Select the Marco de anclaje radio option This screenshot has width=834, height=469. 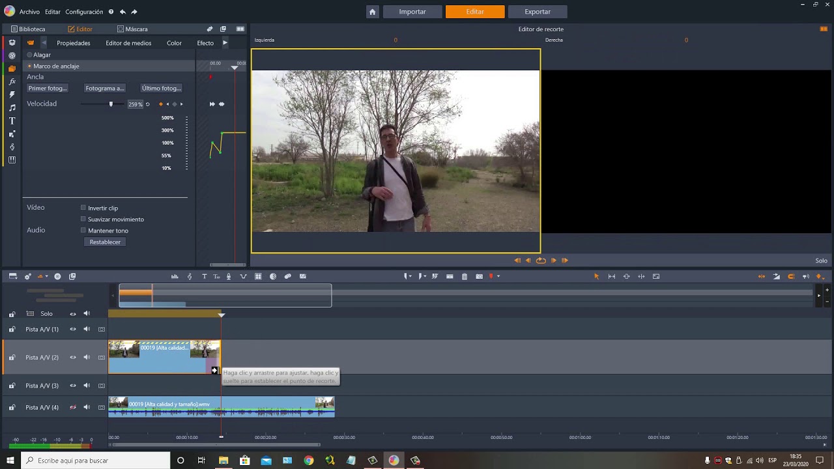[29, 66]
